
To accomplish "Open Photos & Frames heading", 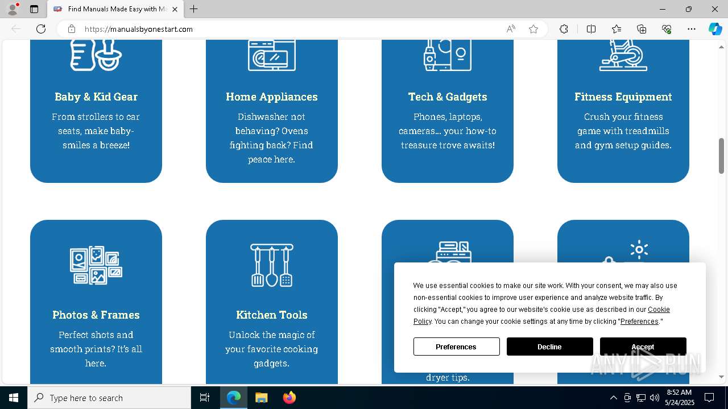I will [96, 315].
